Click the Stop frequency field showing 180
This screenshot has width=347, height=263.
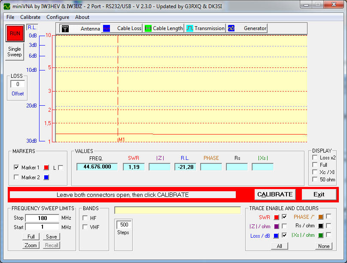(x=42, y=218)
